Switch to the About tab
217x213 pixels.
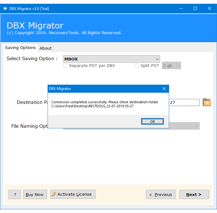coord(46,48)
